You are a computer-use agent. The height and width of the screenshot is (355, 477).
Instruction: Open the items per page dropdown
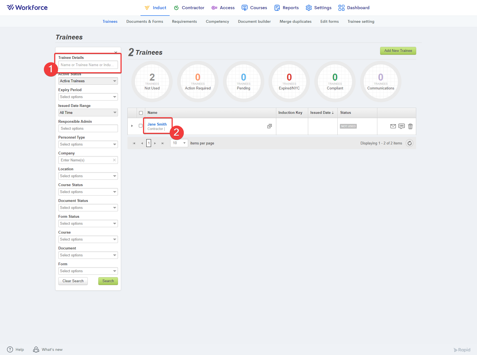(179, 143)
